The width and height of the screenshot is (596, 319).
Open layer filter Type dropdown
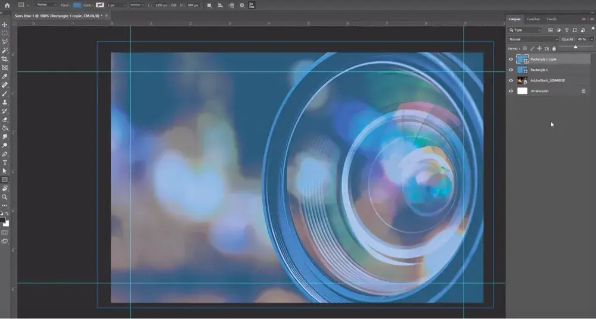(525, 30)
